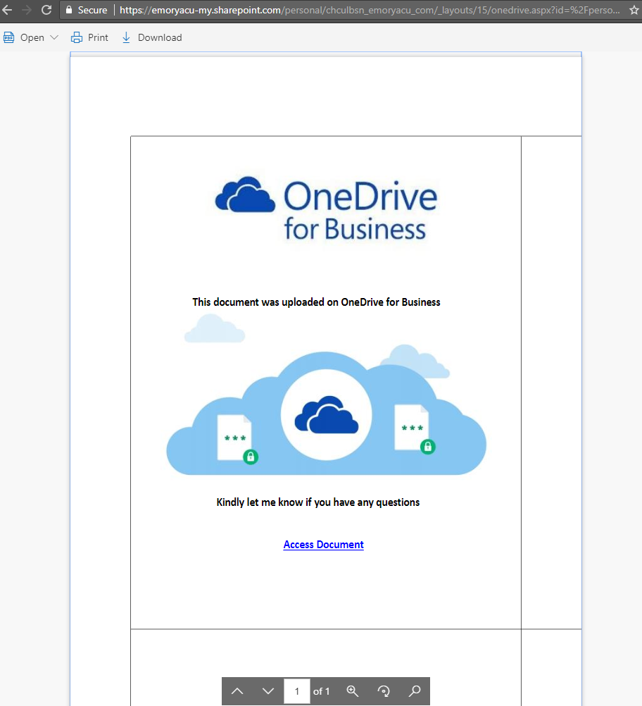Click the page number input field

pyautogui.click(x=297, y=691)
